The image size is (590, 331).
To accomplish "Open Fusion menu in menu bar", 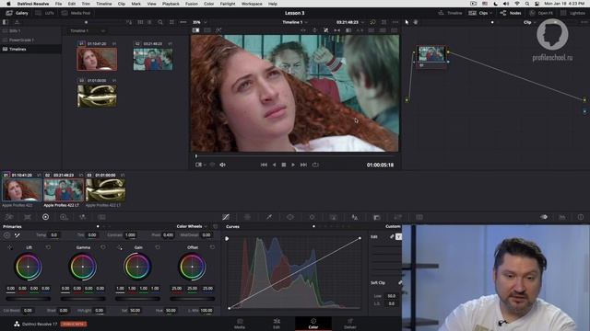I will pyautogui.click(x=192, y=4).
